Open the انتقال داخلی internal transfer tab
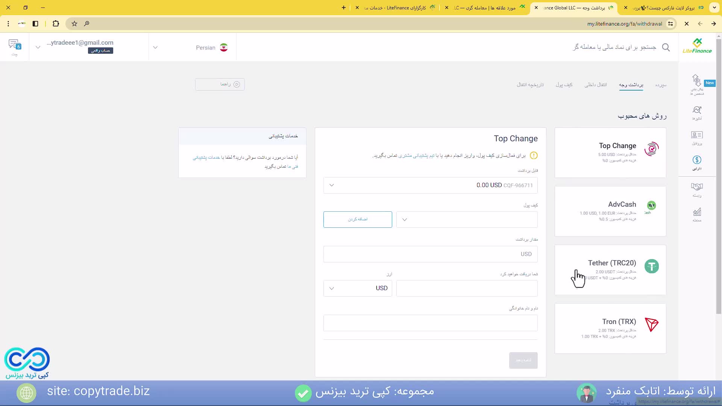 [x=596, y=85]
